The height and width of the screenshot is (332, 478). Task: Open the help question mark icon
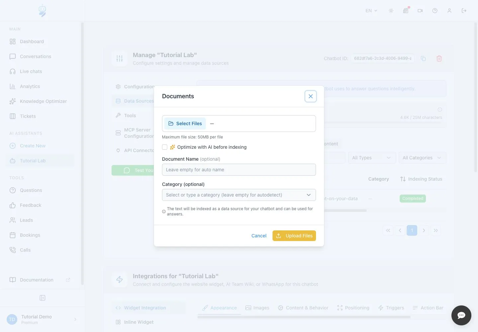pos(435,11)
